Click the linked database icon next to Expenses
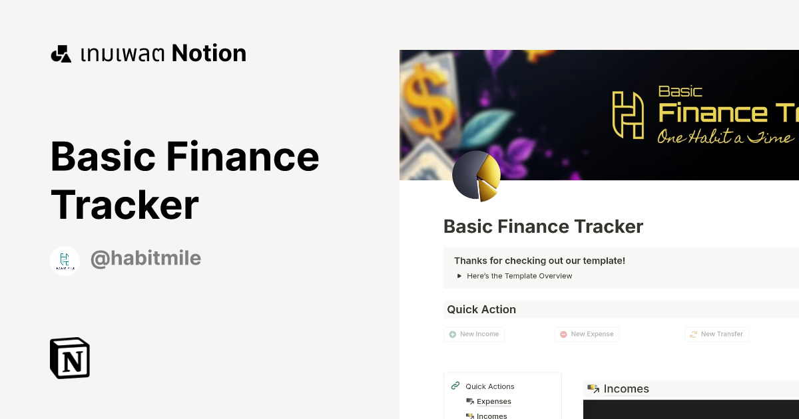 [469, 401]
